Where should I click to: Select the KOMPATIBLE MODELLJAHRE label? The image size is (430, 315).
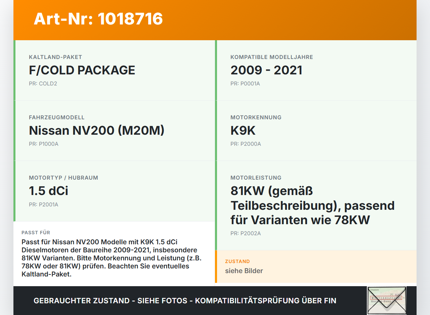pos(272,57)
